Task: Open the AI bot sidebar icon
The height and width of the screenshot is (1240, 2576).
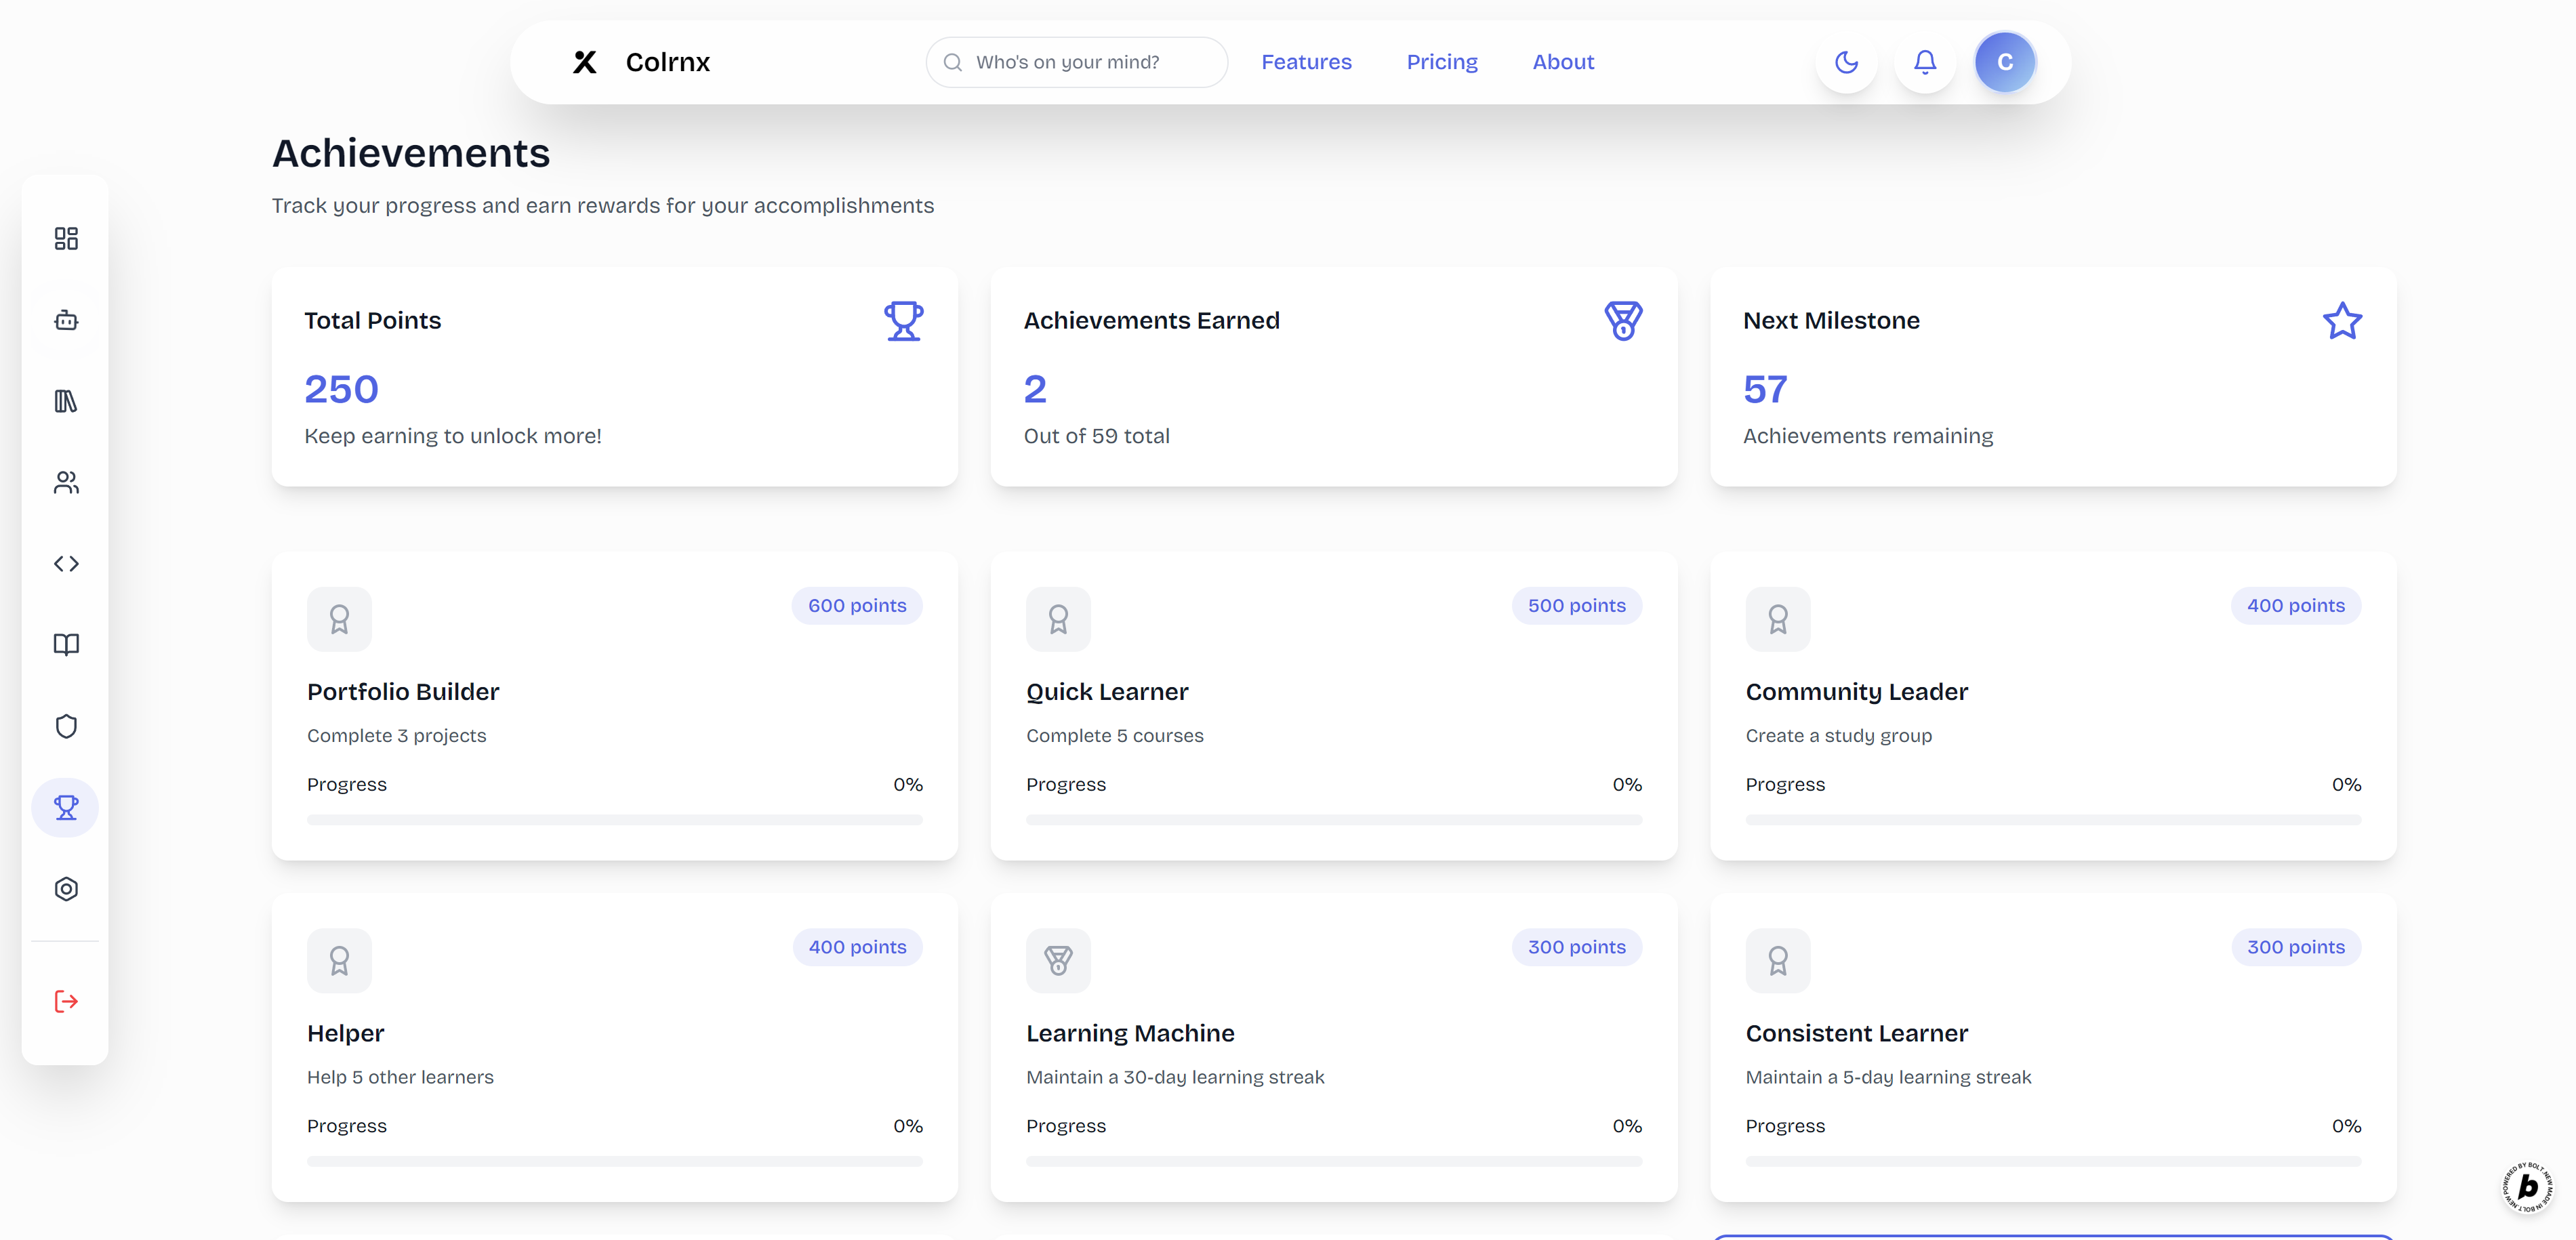Action: (x=66, y=320)
